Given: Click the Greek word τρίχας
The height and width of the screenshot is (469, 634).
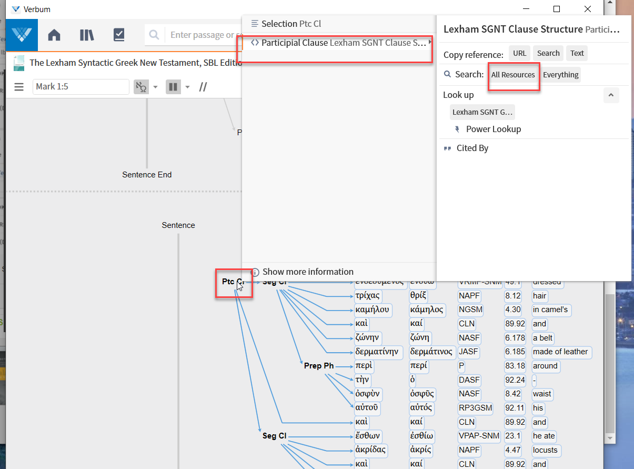Looking at the screenshot, I should click(368, 296).
